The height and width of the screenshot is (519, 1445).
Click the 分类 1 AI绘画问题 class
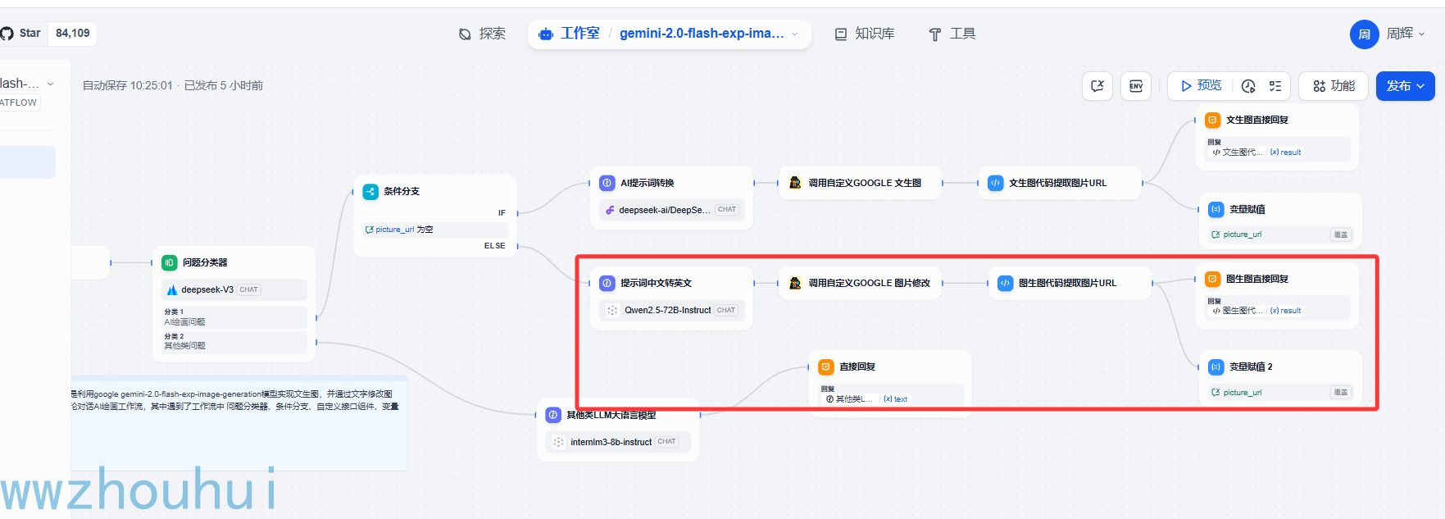tap(234, 317)
